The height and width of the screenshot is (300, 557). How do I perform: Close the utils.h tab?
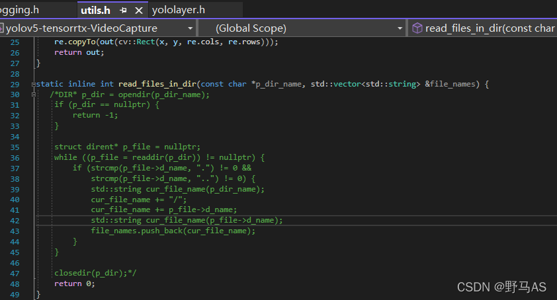[x=138, y=11]
